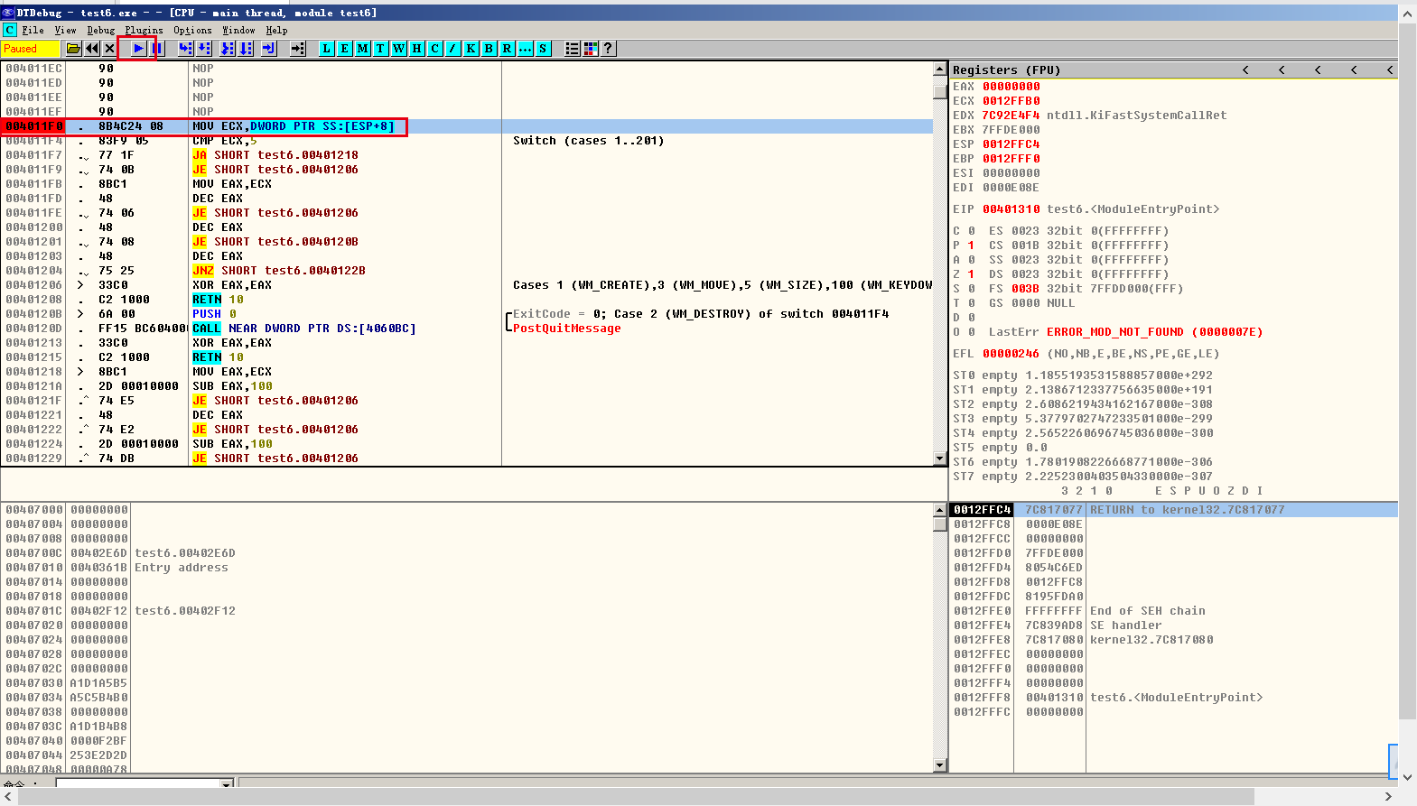
Task: Show Call stack via the K button
Action: 471,49
